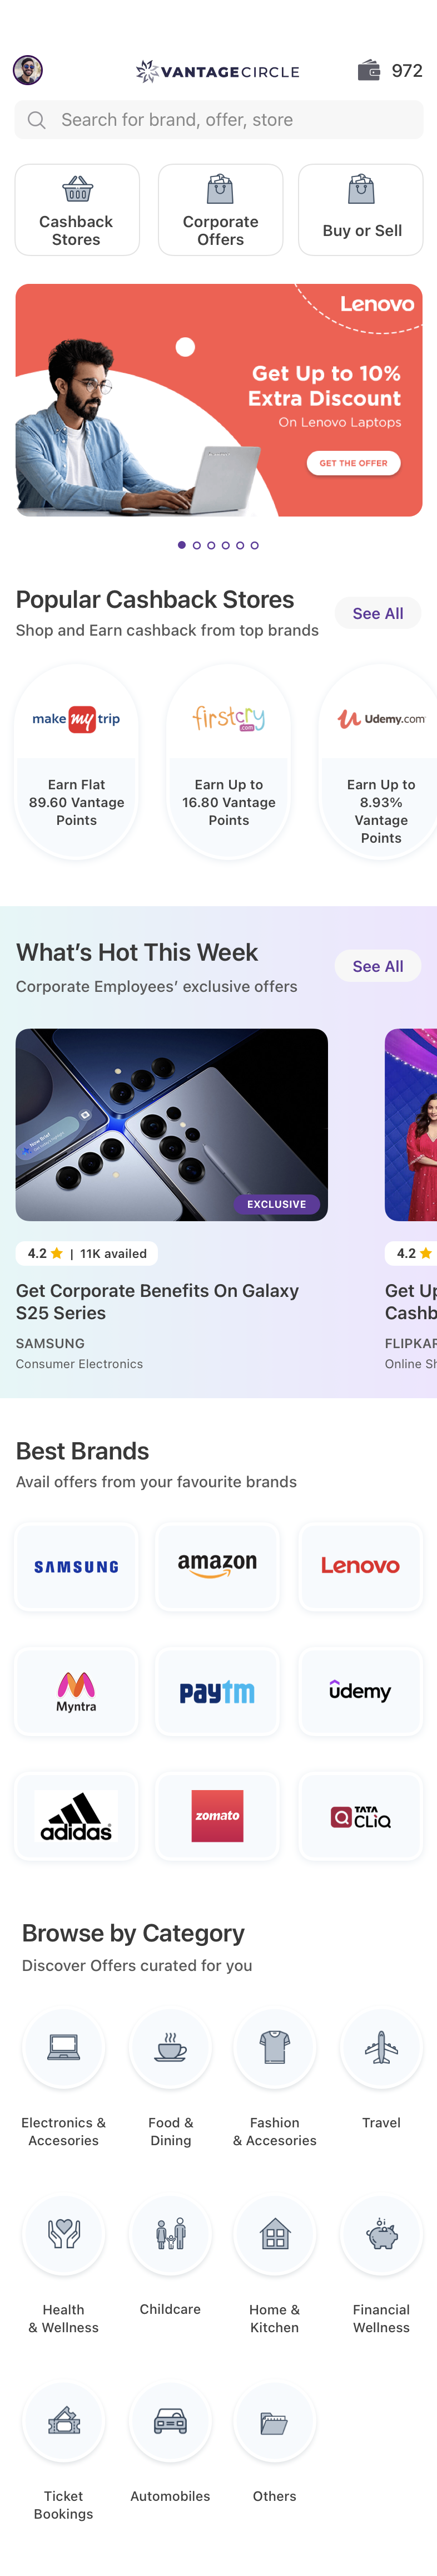See all Popular Cashback Stores
This screenshot has width=437, height=2576.
[377, 613]
